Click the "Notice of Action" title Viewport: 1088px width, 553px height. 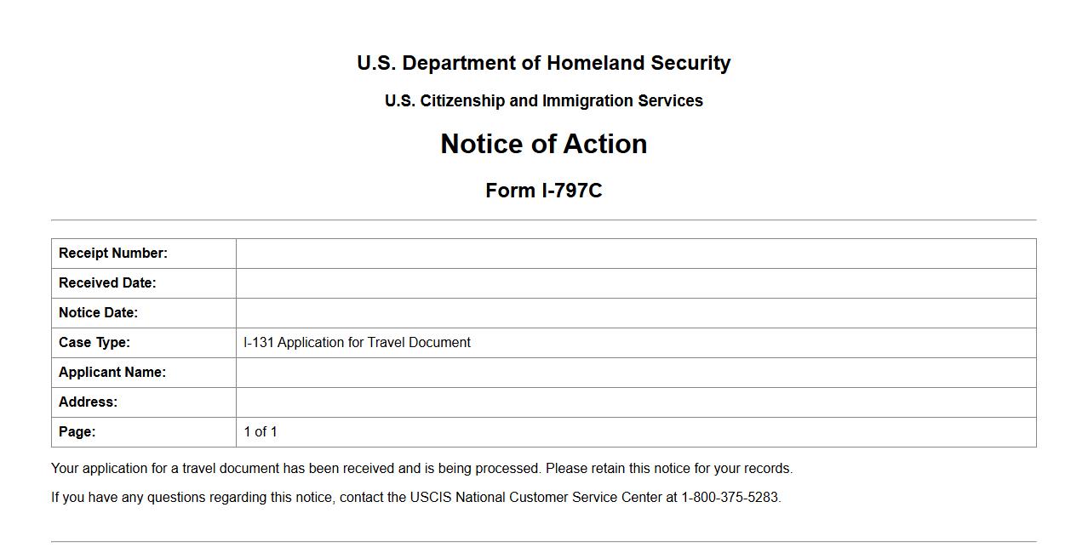point(544,144)
